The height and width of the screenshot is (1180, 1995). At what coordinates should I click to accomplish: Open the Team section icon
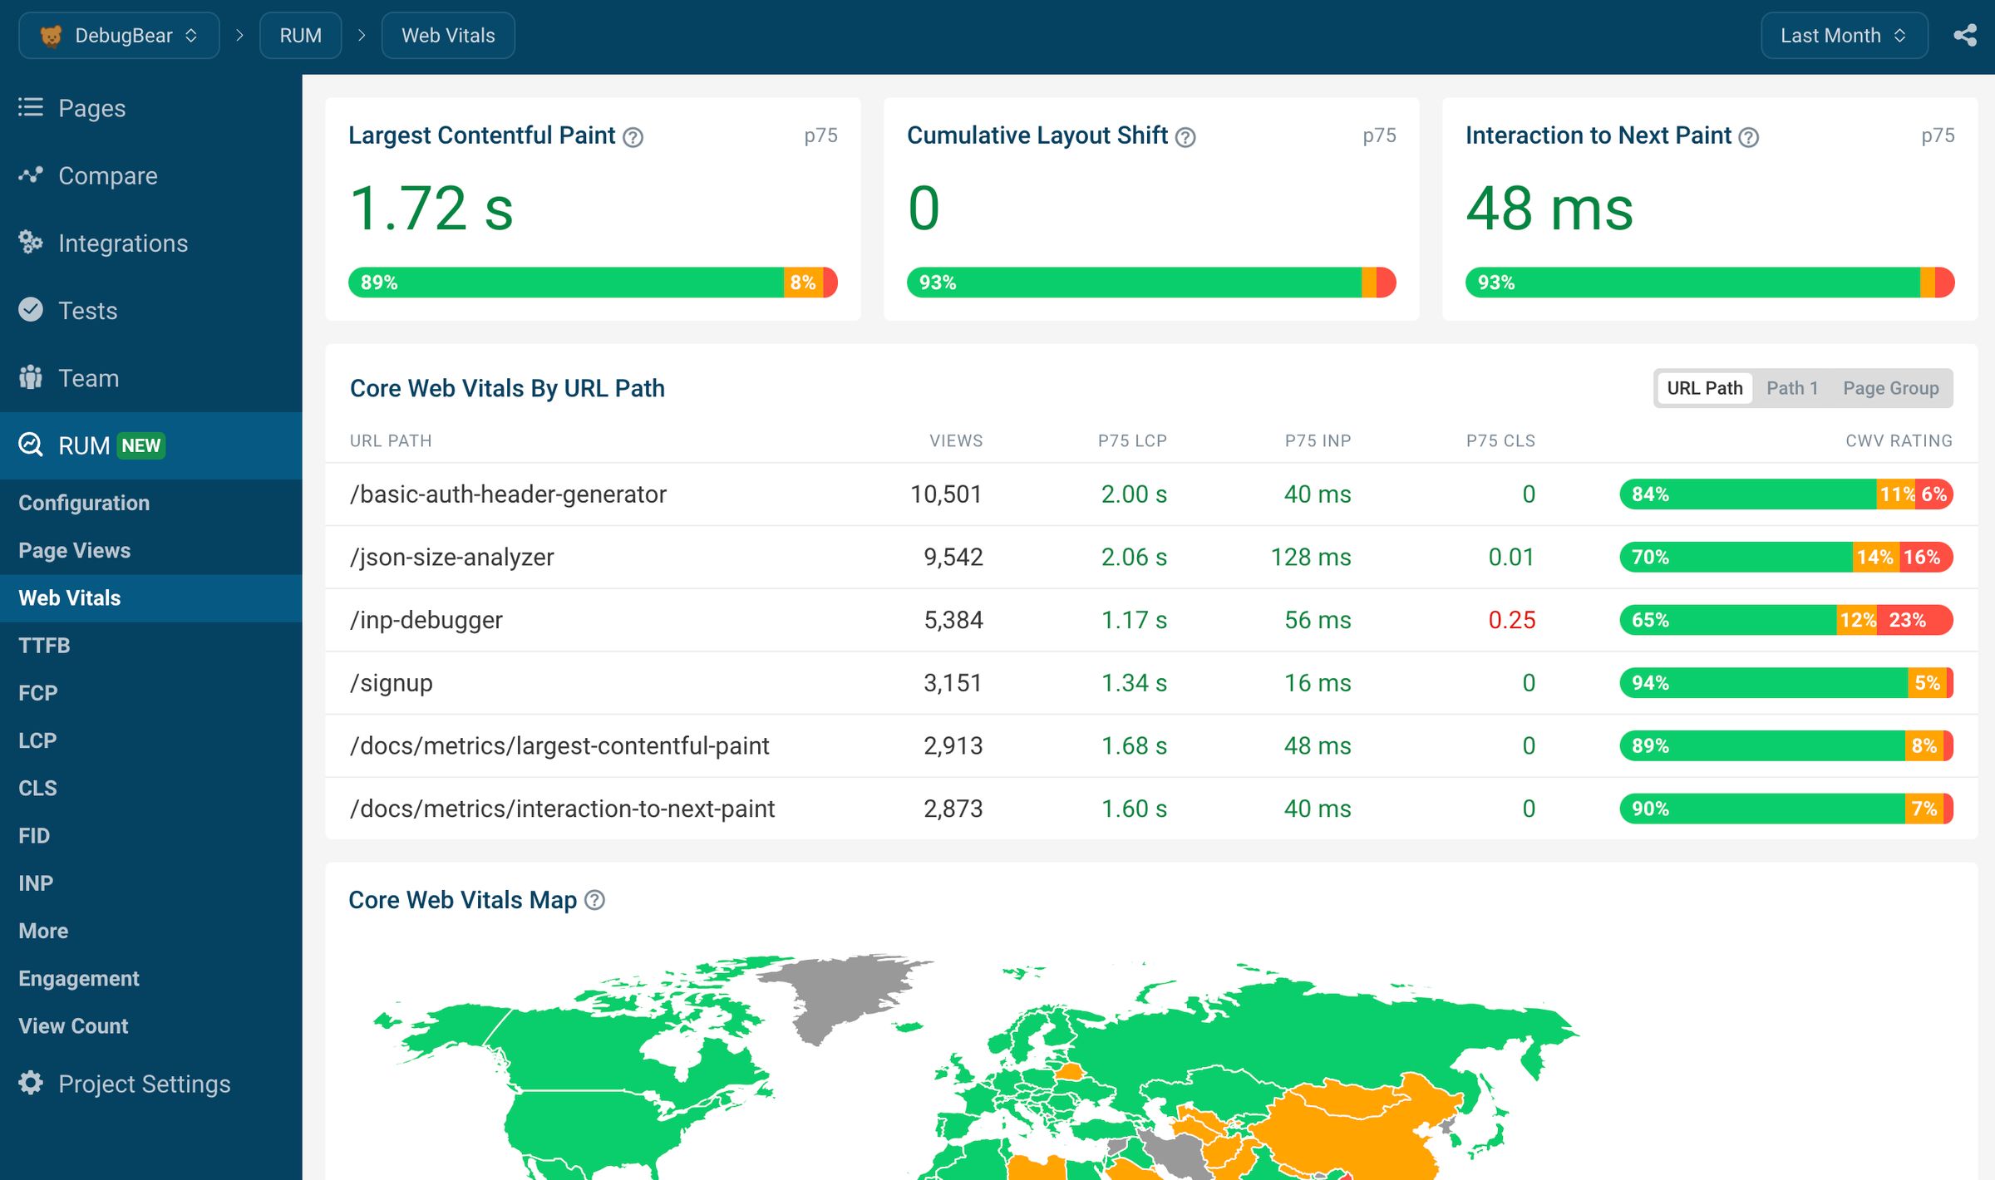pyautogui.click(x=29, y=377)
